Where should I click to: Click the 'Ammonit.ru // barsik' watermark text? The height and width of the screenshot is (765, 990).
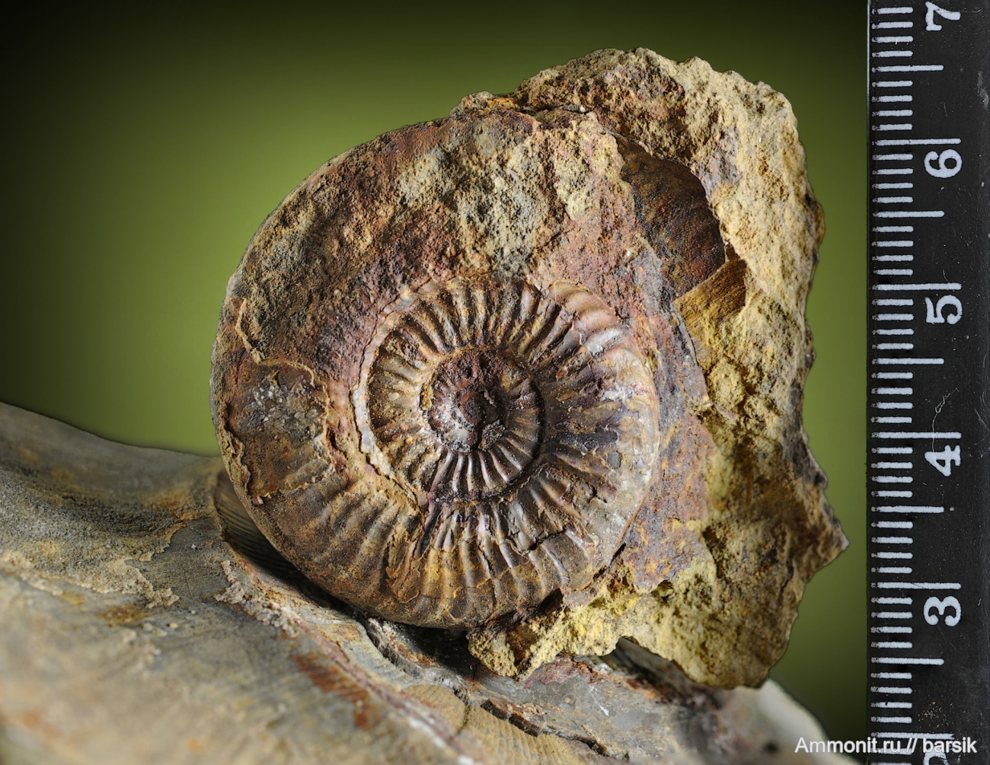pos(885,745)
